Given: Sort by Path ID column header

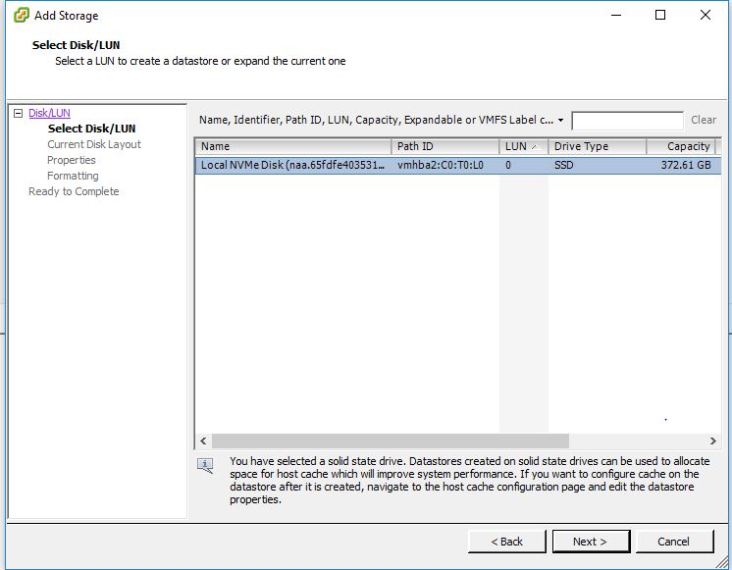Looking at the screenshot, I should pyautogui.click(x=444, y=146).
